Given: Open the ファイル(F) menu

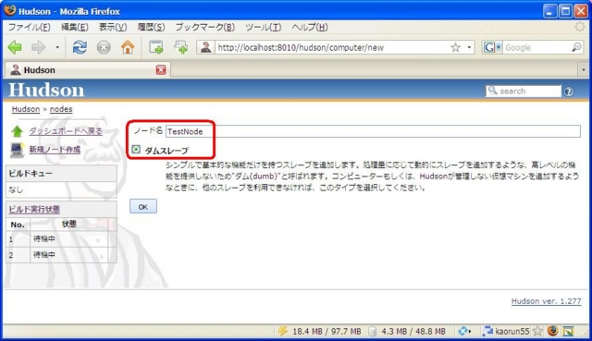Looking at the screenshot, I should pyautogui.click(x=29, y=27).
